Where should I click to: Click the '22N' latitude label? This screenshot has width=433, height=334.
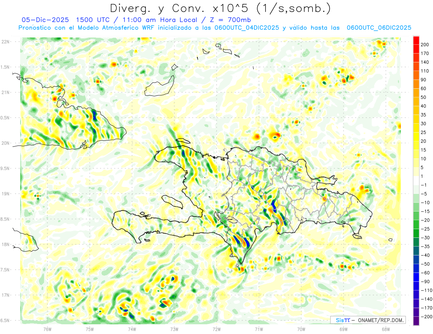[5, 42]
